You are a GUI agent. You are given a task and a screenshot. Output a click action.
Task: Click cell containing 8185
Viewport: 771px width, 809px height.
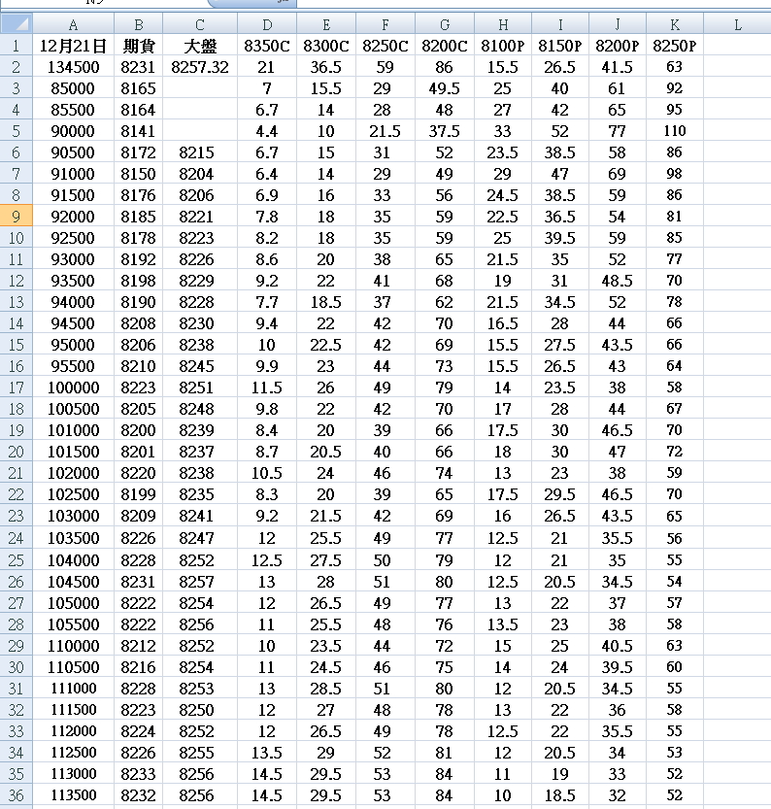(138, 217)
